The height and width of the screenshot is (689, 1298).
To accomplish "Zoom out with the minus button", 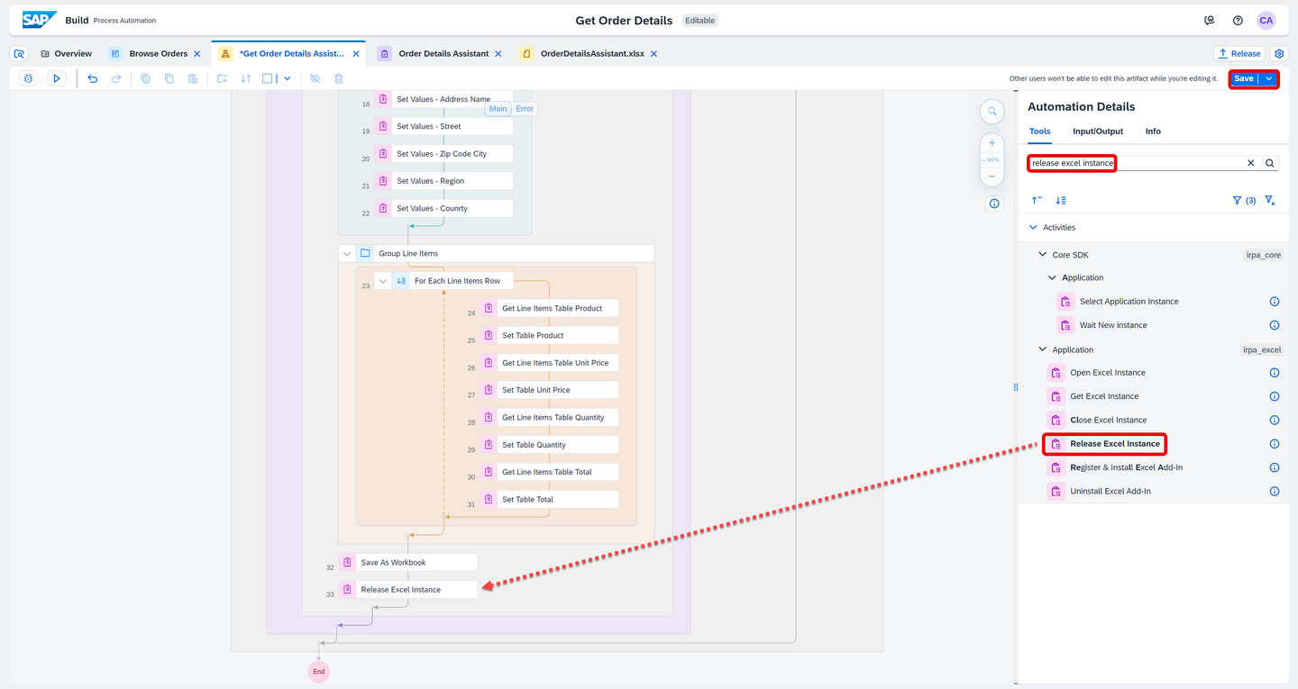I will (992, 176).
